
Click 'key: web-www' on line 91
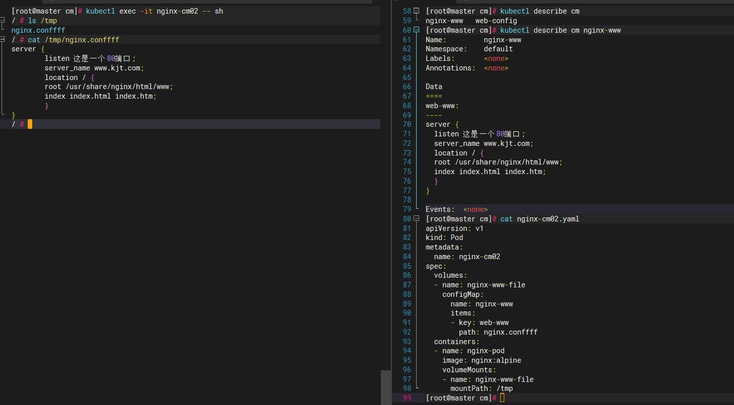tap(484, 322)
